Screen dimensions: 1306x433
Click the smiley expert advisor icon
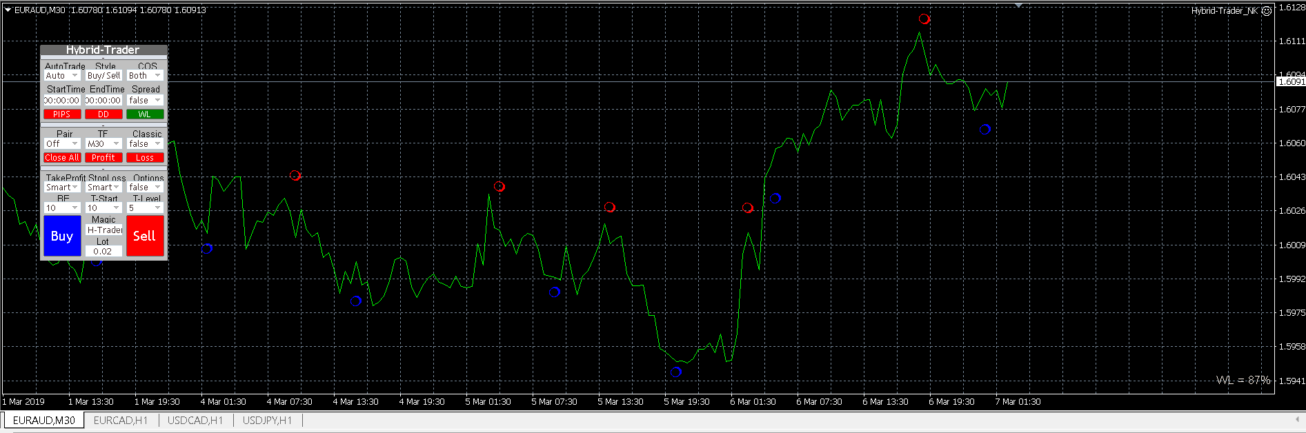click(1266, 10)
